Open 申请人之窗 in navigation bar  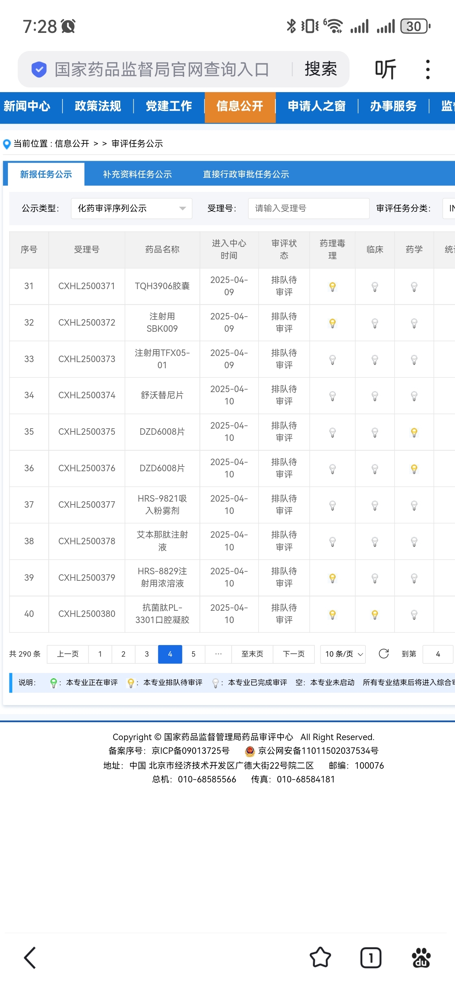[317, 106]
